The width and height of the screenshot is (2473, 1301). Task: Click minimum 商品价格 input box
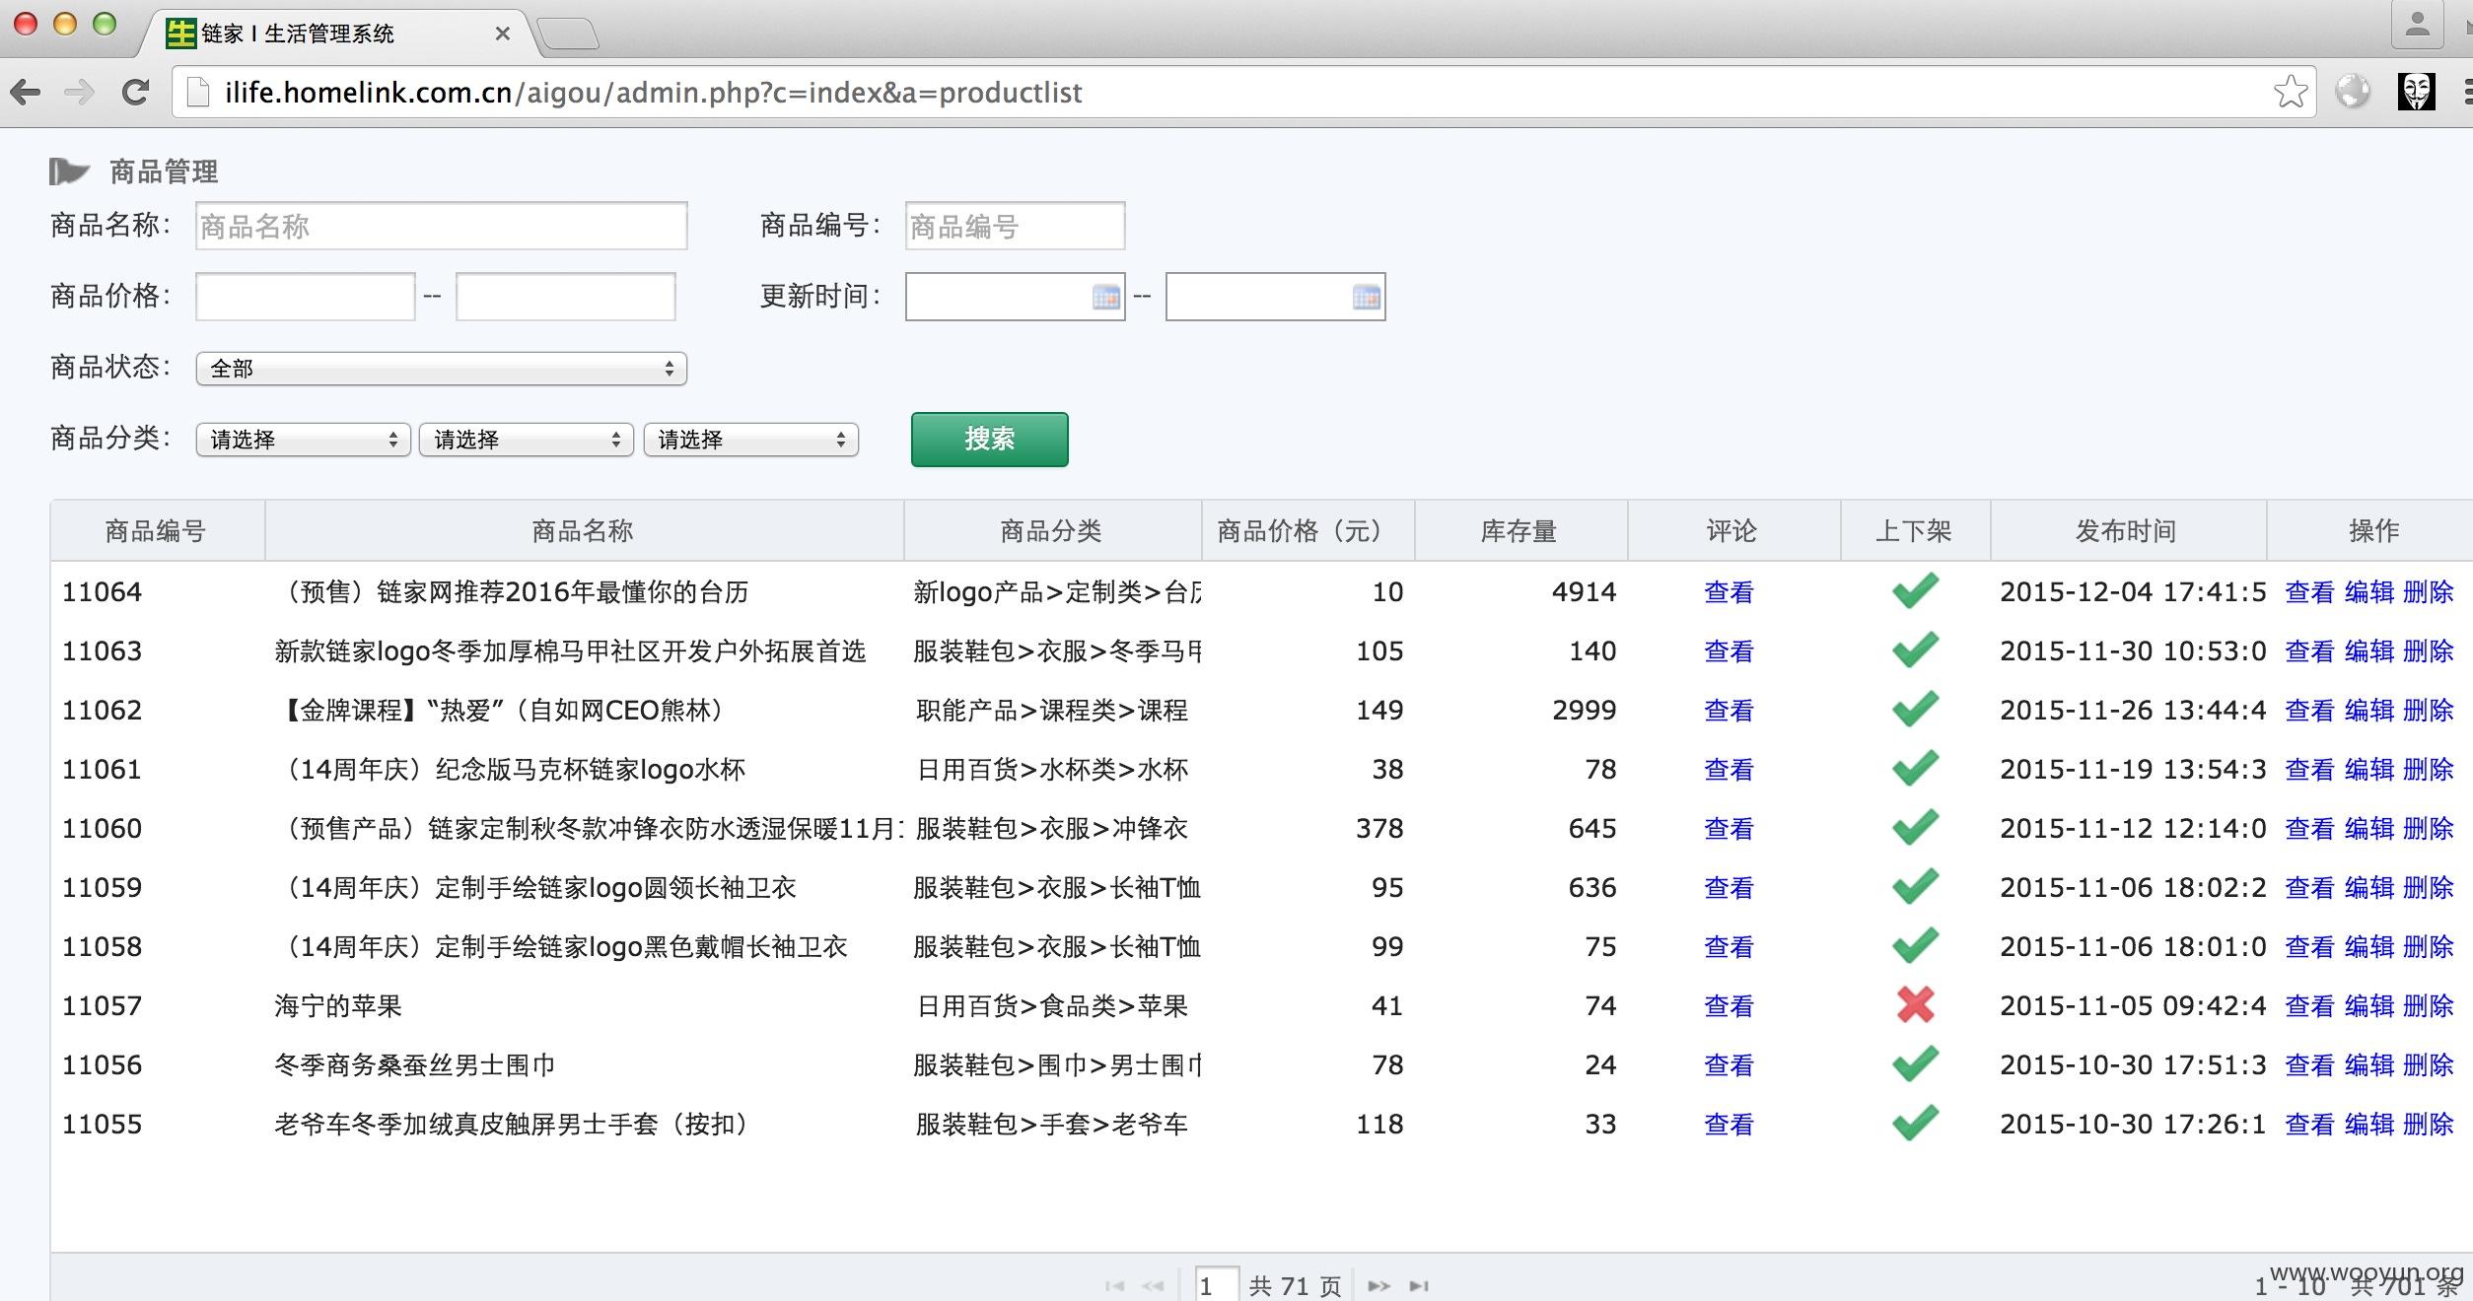point(305,297)
